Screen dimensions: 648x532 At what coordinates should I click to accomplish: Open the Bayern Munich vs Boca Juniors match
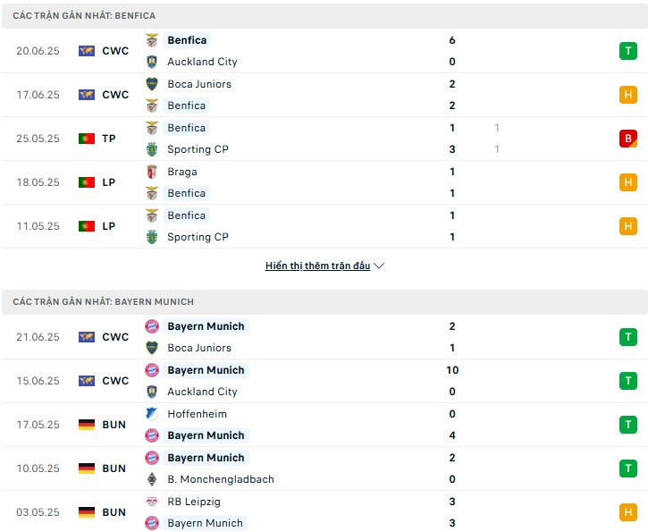(324, 337)
